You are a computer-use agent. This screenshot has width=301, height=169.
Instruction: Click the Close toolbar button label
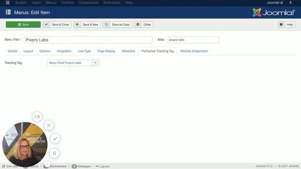coord(147,24)
